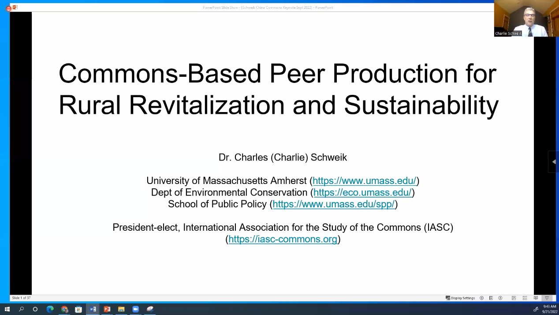Image resolution: width=559 pixels, height=315 pixels.
Task: Open File Explorer from taskbar
Action: pos(121,309)
